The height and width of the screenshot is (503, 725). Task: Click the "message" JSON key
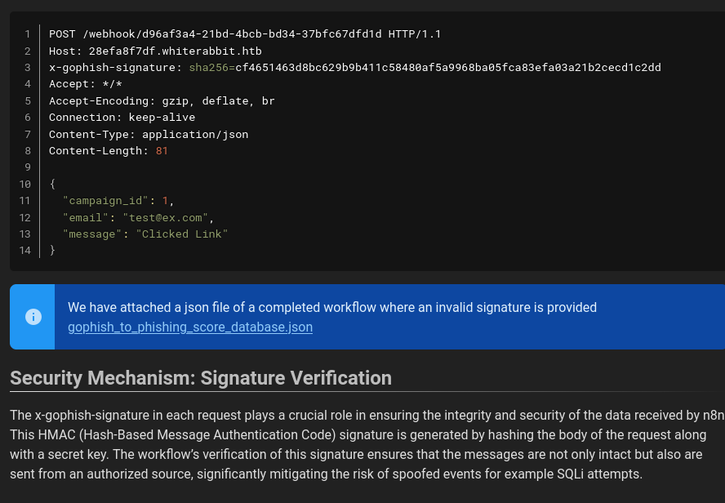point(92,234)
